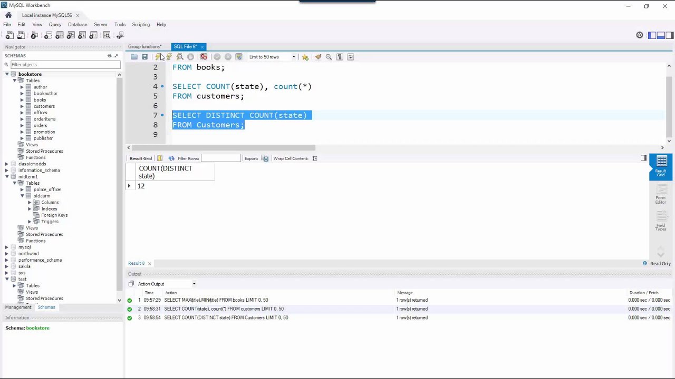The height and width of the screenshot is (379, 675).
Task: Switch to Group functions tab
Action: point(144,47)
